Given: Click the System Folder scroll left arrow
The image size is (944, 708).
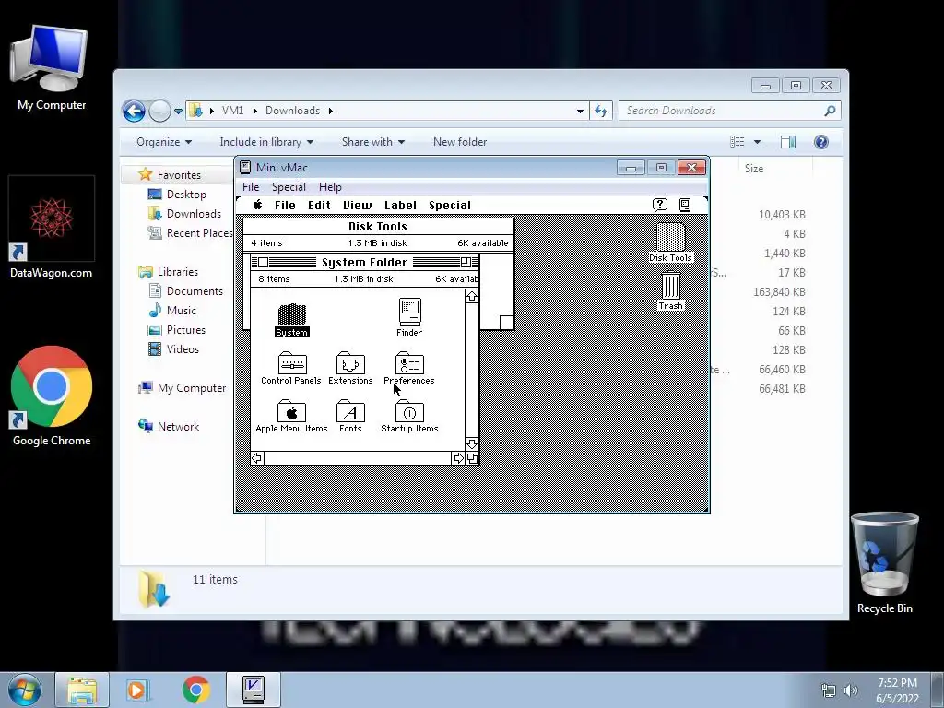Looking at the screenshot, I should click(257, 458).
